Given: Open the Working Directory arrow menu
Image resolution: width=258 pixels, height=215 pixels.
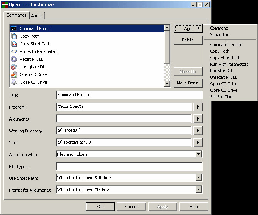Looking at the screenshot, I should pos(198,131).
